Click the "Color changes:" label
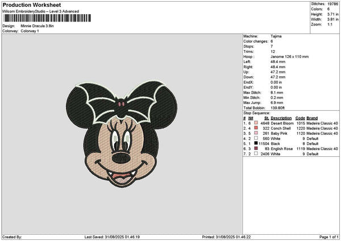This screenshot has width=341, height=241. pyautogui.click(x=256, y=41)
